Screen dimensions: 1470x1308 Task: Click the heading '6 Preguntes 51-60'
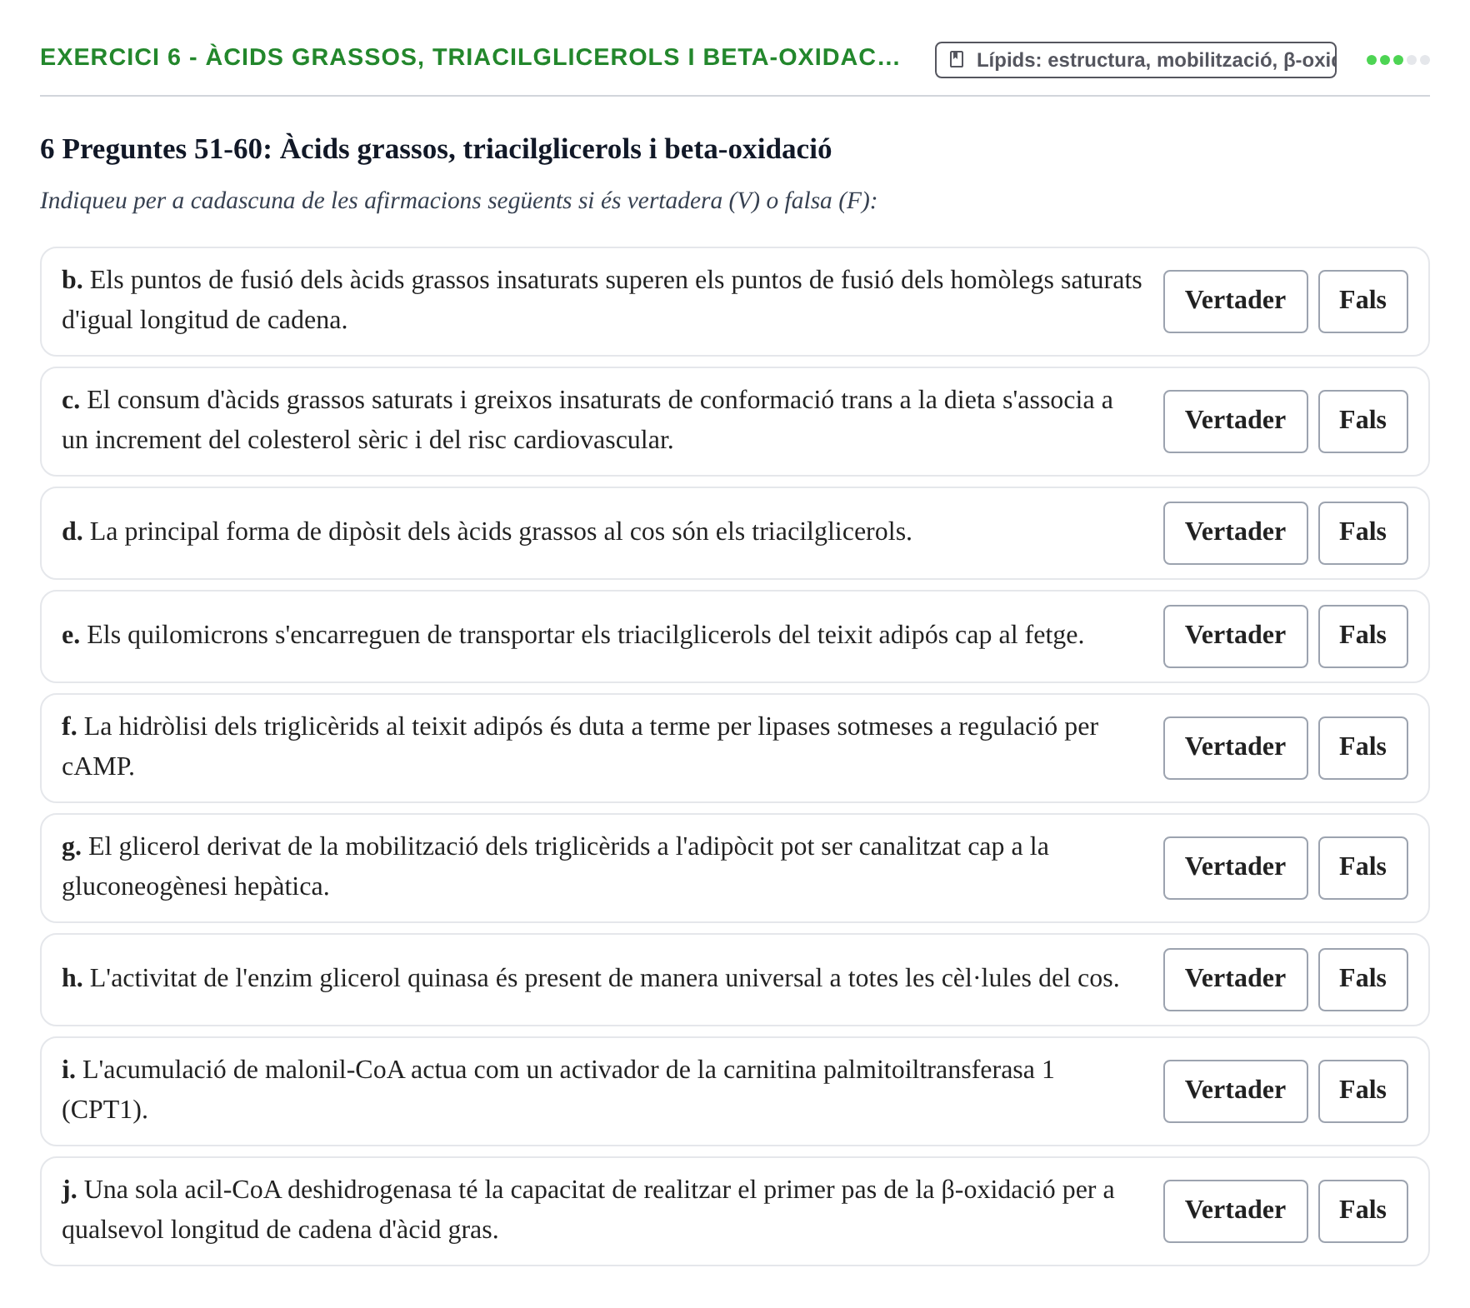coord(435,149)
